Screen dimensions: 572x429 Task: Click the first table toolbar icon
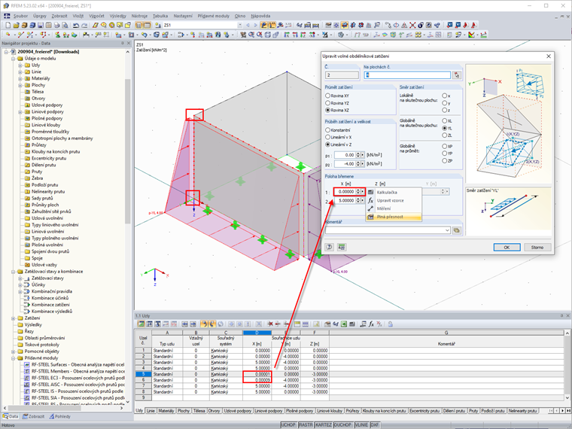coord(141,324)
